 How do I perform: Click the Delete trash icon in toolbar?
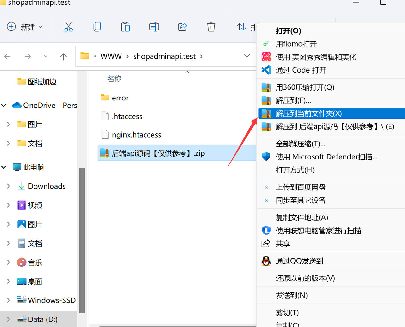pos(211,27)
